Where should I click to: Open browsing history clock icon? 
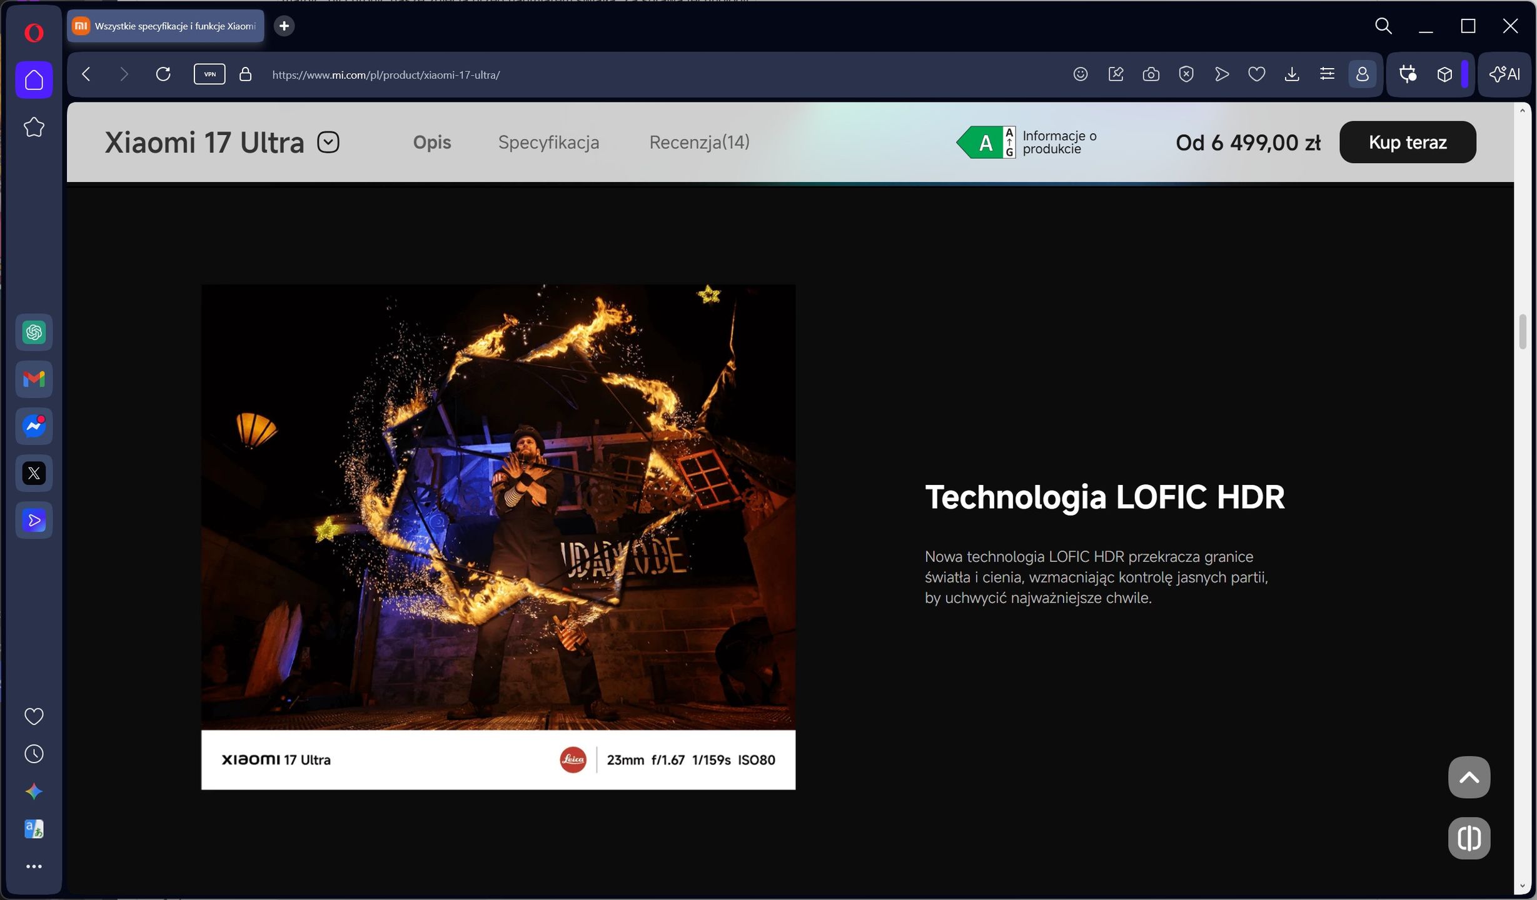34,754
